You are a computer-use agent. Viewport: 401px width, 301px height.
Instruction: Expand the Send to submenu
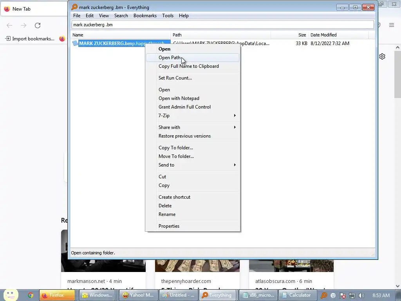(193, 165)
